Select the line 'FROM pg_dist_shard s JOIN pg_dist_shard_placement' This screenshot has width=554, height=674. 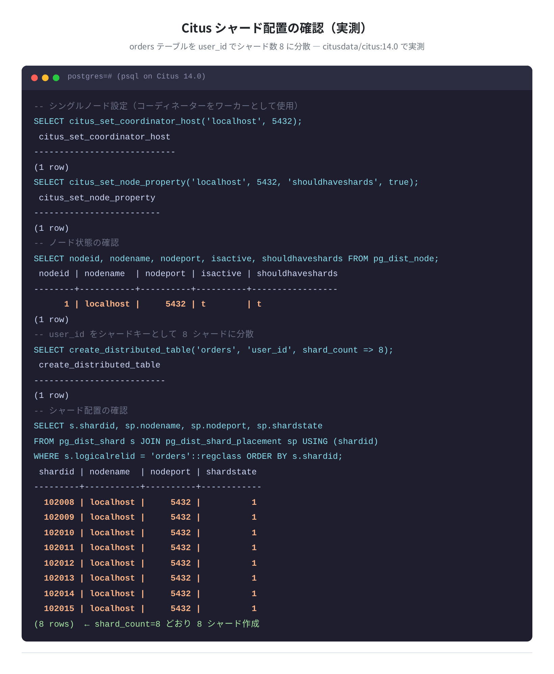tap(206, 442)
